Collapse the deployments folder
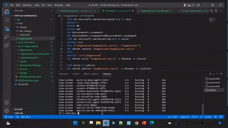228x128 pixels. [33, 50]
